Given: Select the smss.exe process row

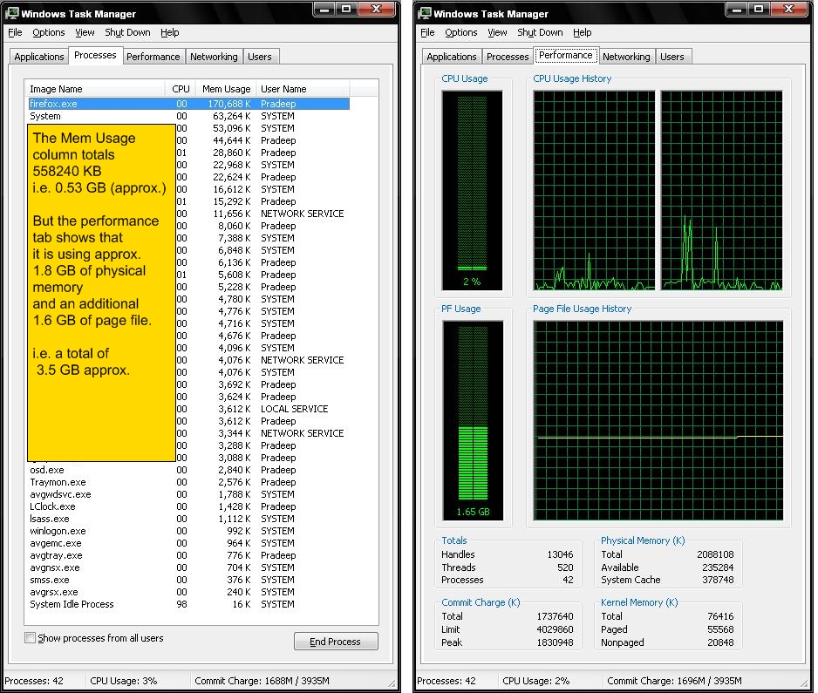Looking at the screenshot, I should 189,580.
